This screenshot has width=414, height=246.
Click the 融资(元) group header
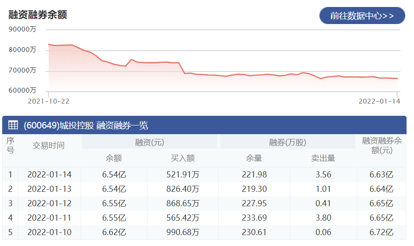point(150,142)
